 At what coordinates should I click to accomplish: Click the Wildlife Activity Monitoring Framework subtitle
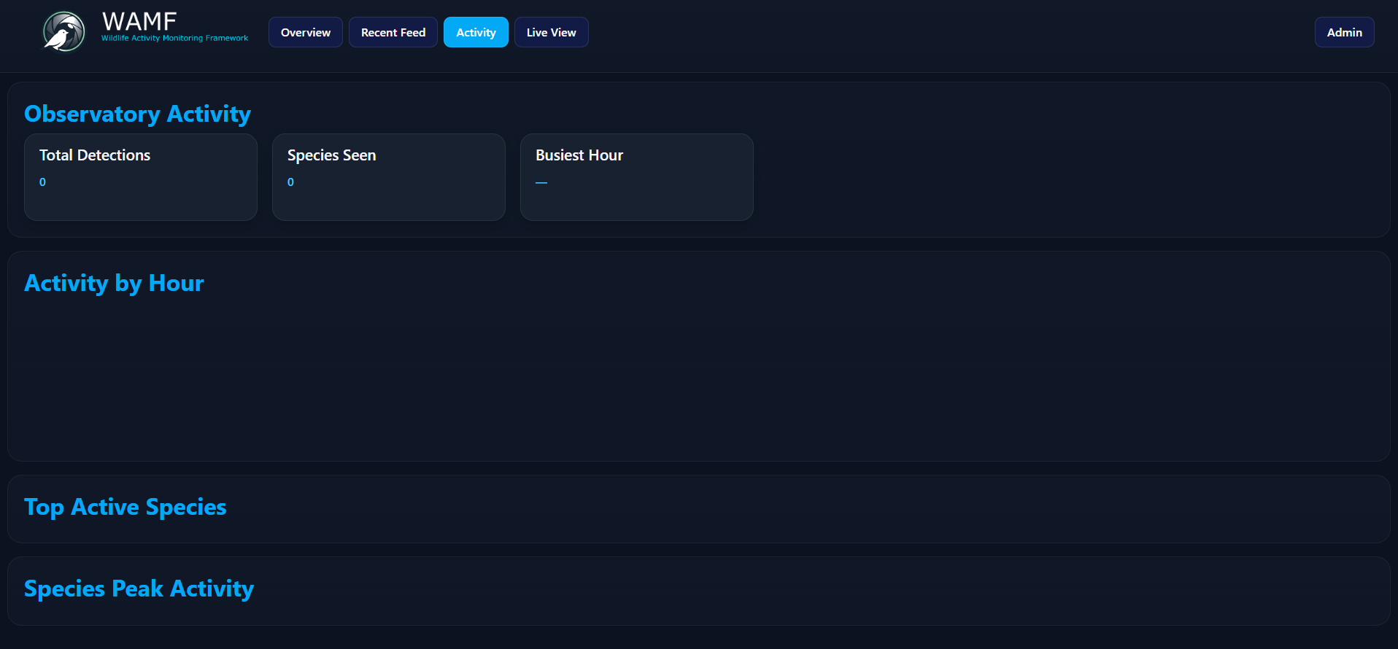(x=174, y=38)
